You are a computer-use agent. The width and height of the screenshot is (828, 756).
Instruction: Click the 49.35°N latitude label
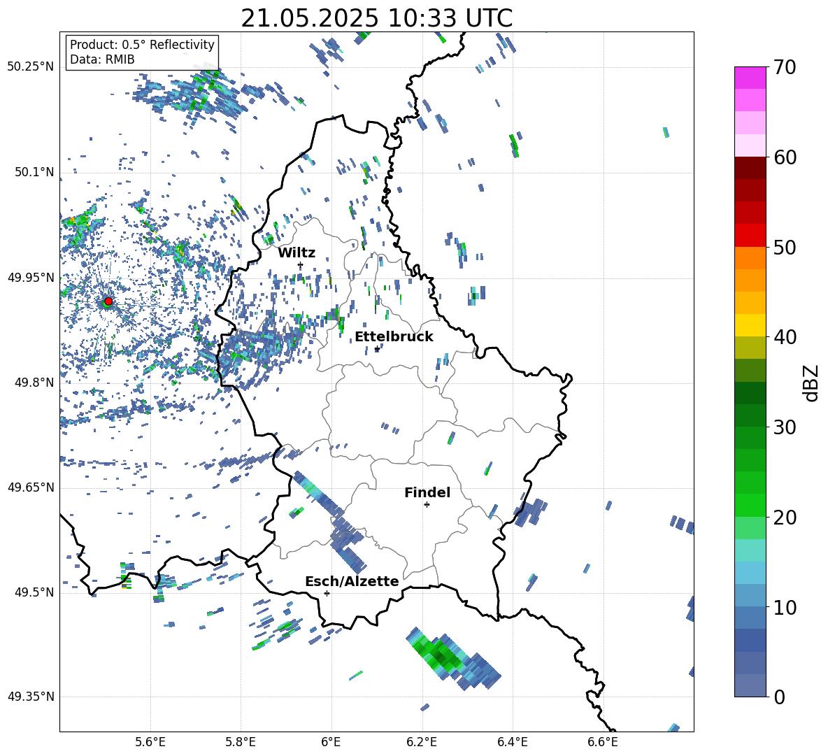(x=31, y=697)
